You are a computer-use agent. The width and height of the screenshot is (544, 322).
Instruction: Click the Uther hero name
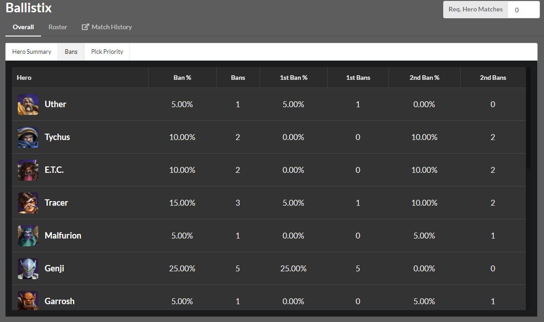(56, 104)
